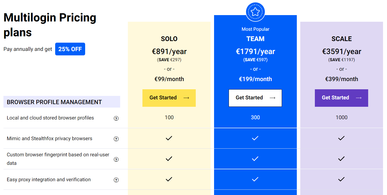Click SOLO checkmark for Mimic and Stealthfox browsers
The image size is (387, 195).
tap(169, 138)
